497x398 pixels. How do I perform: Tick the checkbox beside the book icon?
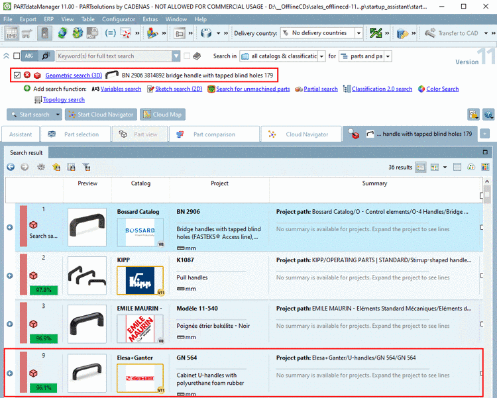coord(187,56)
